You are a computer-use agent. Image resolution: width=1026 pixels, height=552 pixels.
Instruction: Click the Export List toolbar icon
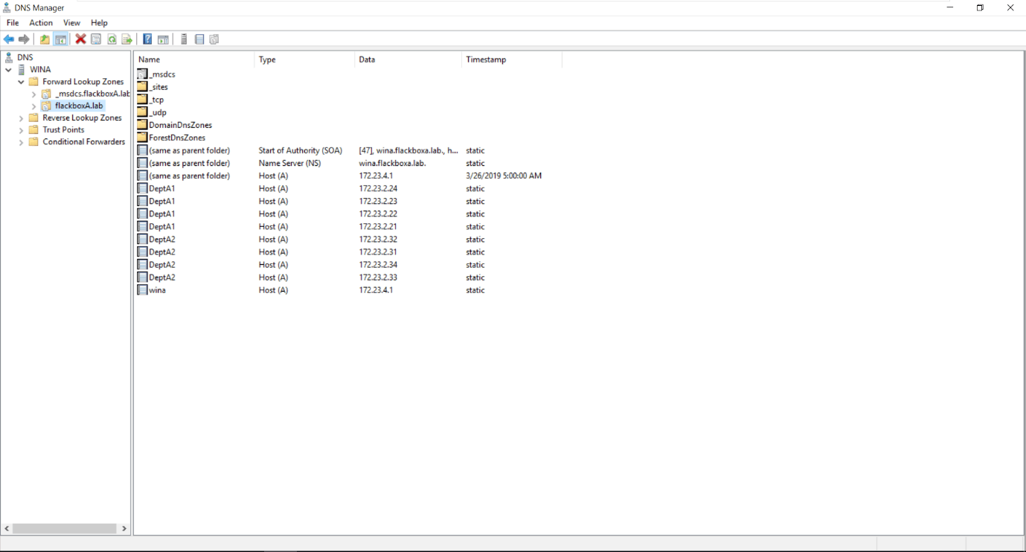(127, 39)
